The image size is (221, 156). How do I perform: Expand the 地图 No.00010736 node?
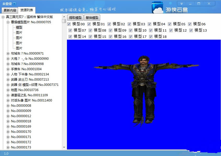pos(8,90)
